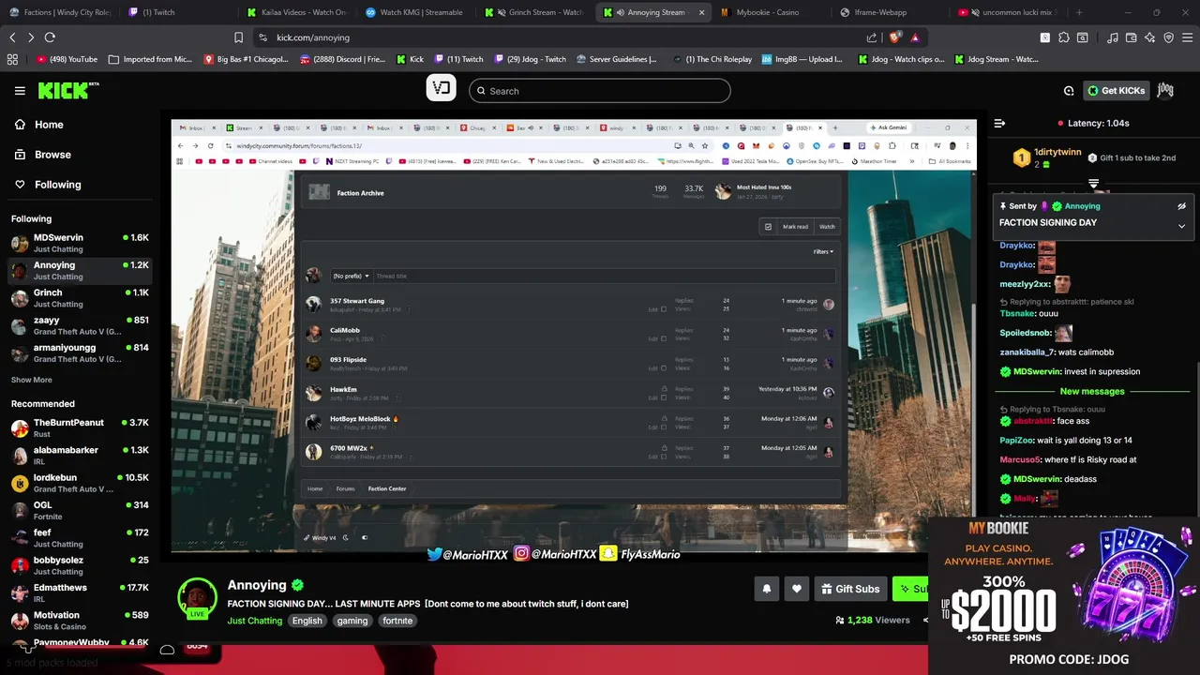Open lordkebun in Recommended list
The width and height of the screenshot is (1200, 675).
click(80, 483)
